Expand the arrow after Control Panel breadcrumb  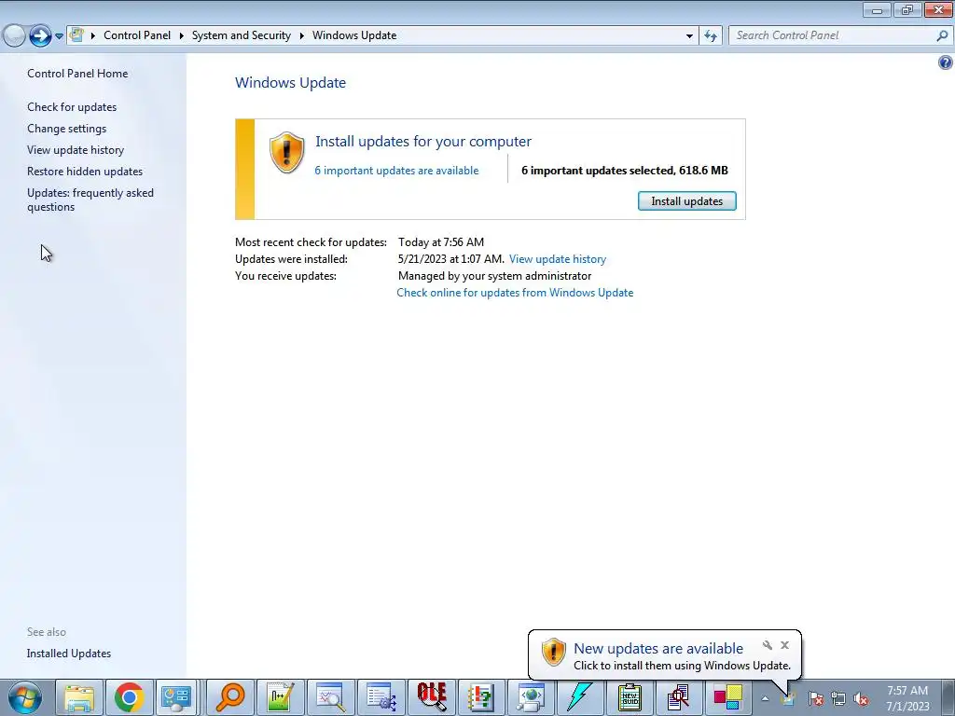pyautogui.click(x=182, y=35)
